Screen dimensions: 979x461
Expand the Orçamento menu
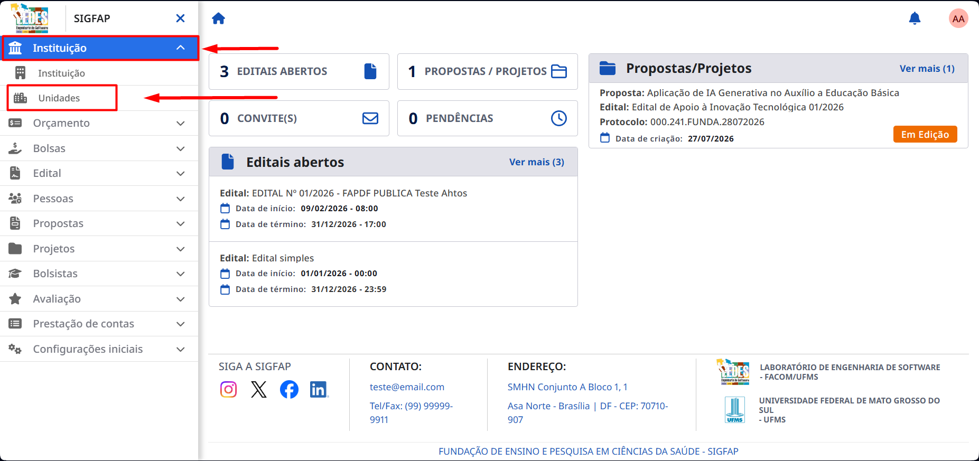click(x=99, y=123)
